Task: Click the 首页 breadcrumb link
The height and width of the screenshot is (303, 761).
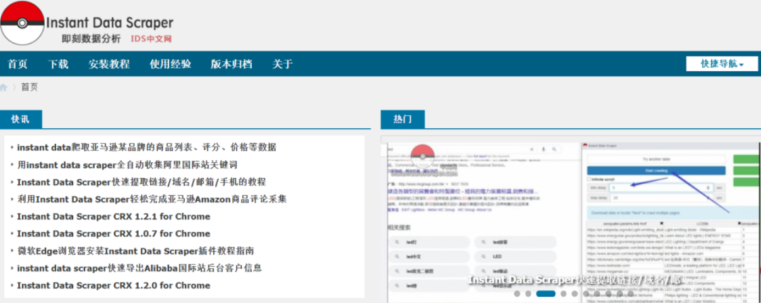Action: (29, 87)
